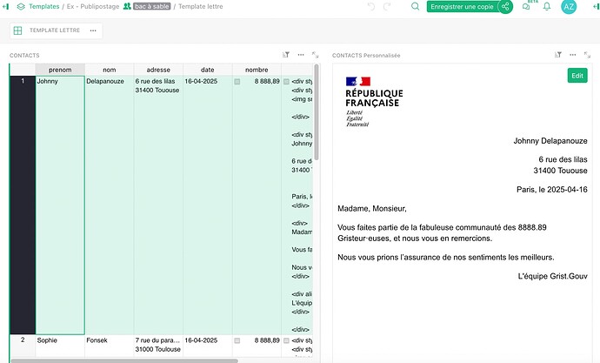Click the undo arrow icon
Image resolution: width=600 pixels, height=363 pixels.
pos(371,6)
